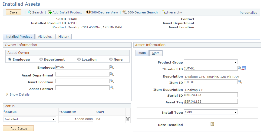The height and width of the screenshot is (133, 264).
Task: Click the transfer icon beside Product ID
Action: pyautogui.click(x=244, y=68)
